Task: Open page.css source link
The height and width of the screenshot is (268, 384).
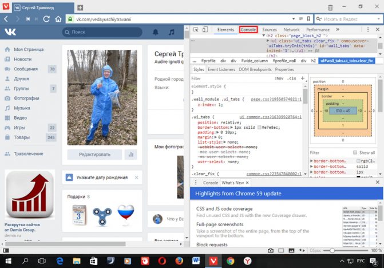Action: [x=276, y=99]
